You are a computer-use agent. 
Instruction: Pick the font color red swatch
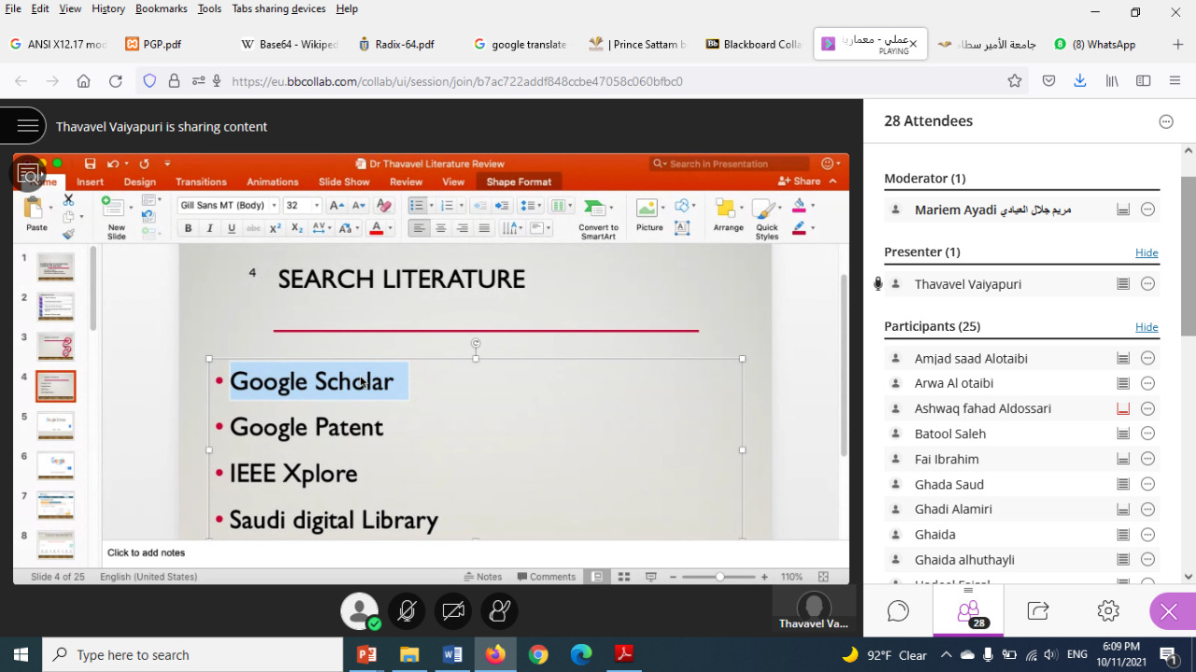377,228
